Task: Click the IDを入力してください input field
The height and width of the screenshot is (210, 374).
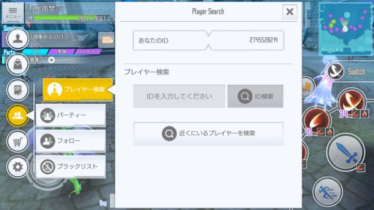Action: coord(179,96)
